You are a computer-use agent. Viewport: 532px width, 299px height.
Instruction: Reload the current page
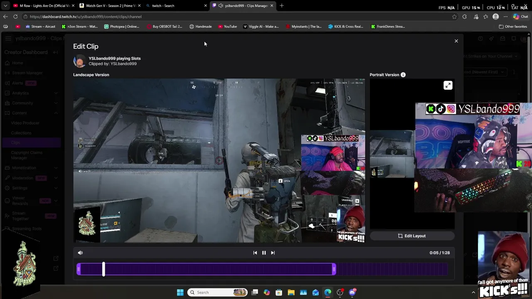tap(15, 17)
